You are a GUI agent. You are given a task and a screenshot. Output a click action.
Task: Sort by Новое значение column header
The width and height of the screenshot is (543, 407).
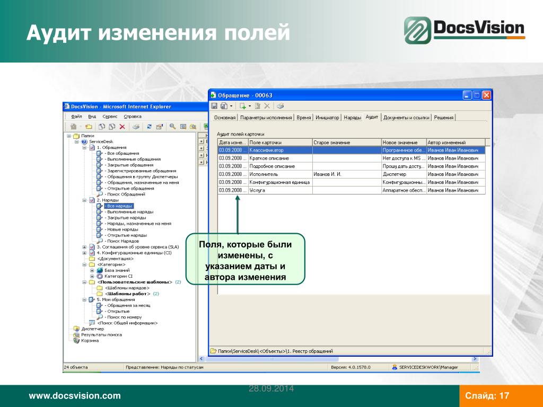coord(404,142)
